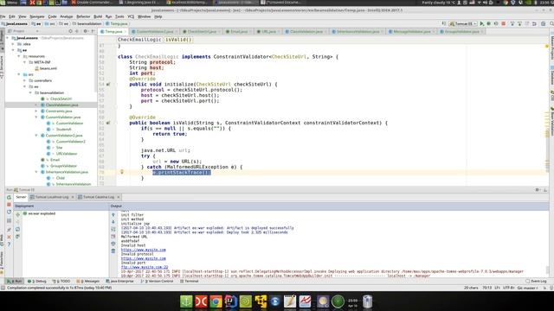The width and height of the screenshot is (554, 311).
Task: Launch Chrome from the dock
Action: pyautogui.click(x=216, y=301)
